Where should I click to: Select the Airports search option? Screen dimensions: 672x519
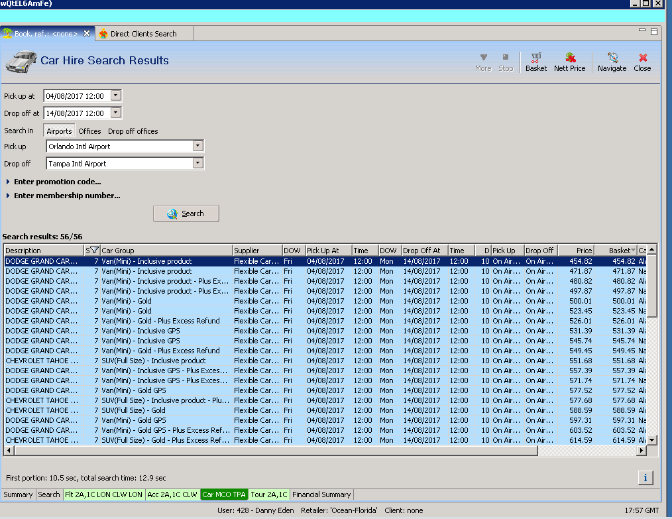(59, 131)
